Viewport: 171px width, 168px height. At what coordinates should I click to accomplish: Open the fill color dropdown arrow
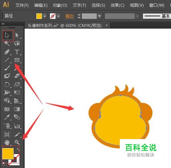click(45, 16)
